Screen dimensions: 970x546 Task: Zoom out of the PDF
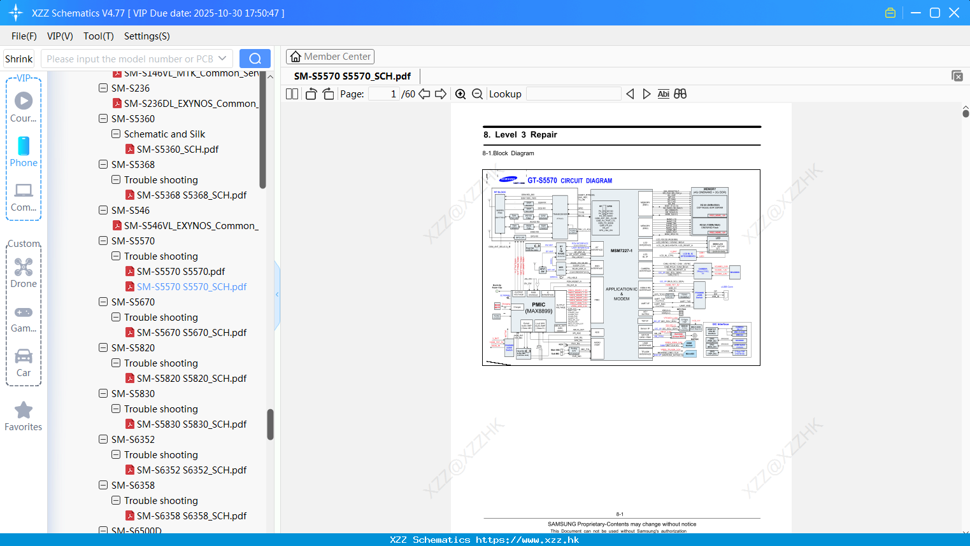tap(478, 94)
